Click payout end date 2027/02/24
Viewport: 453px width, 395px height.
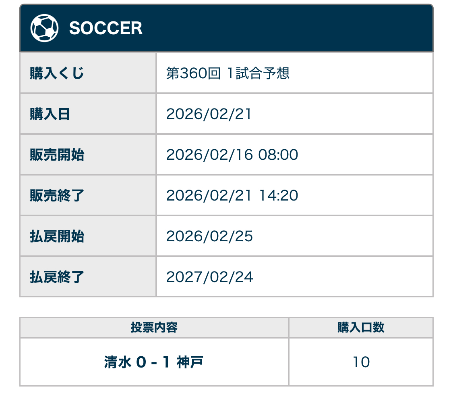(x=209, y=277)
